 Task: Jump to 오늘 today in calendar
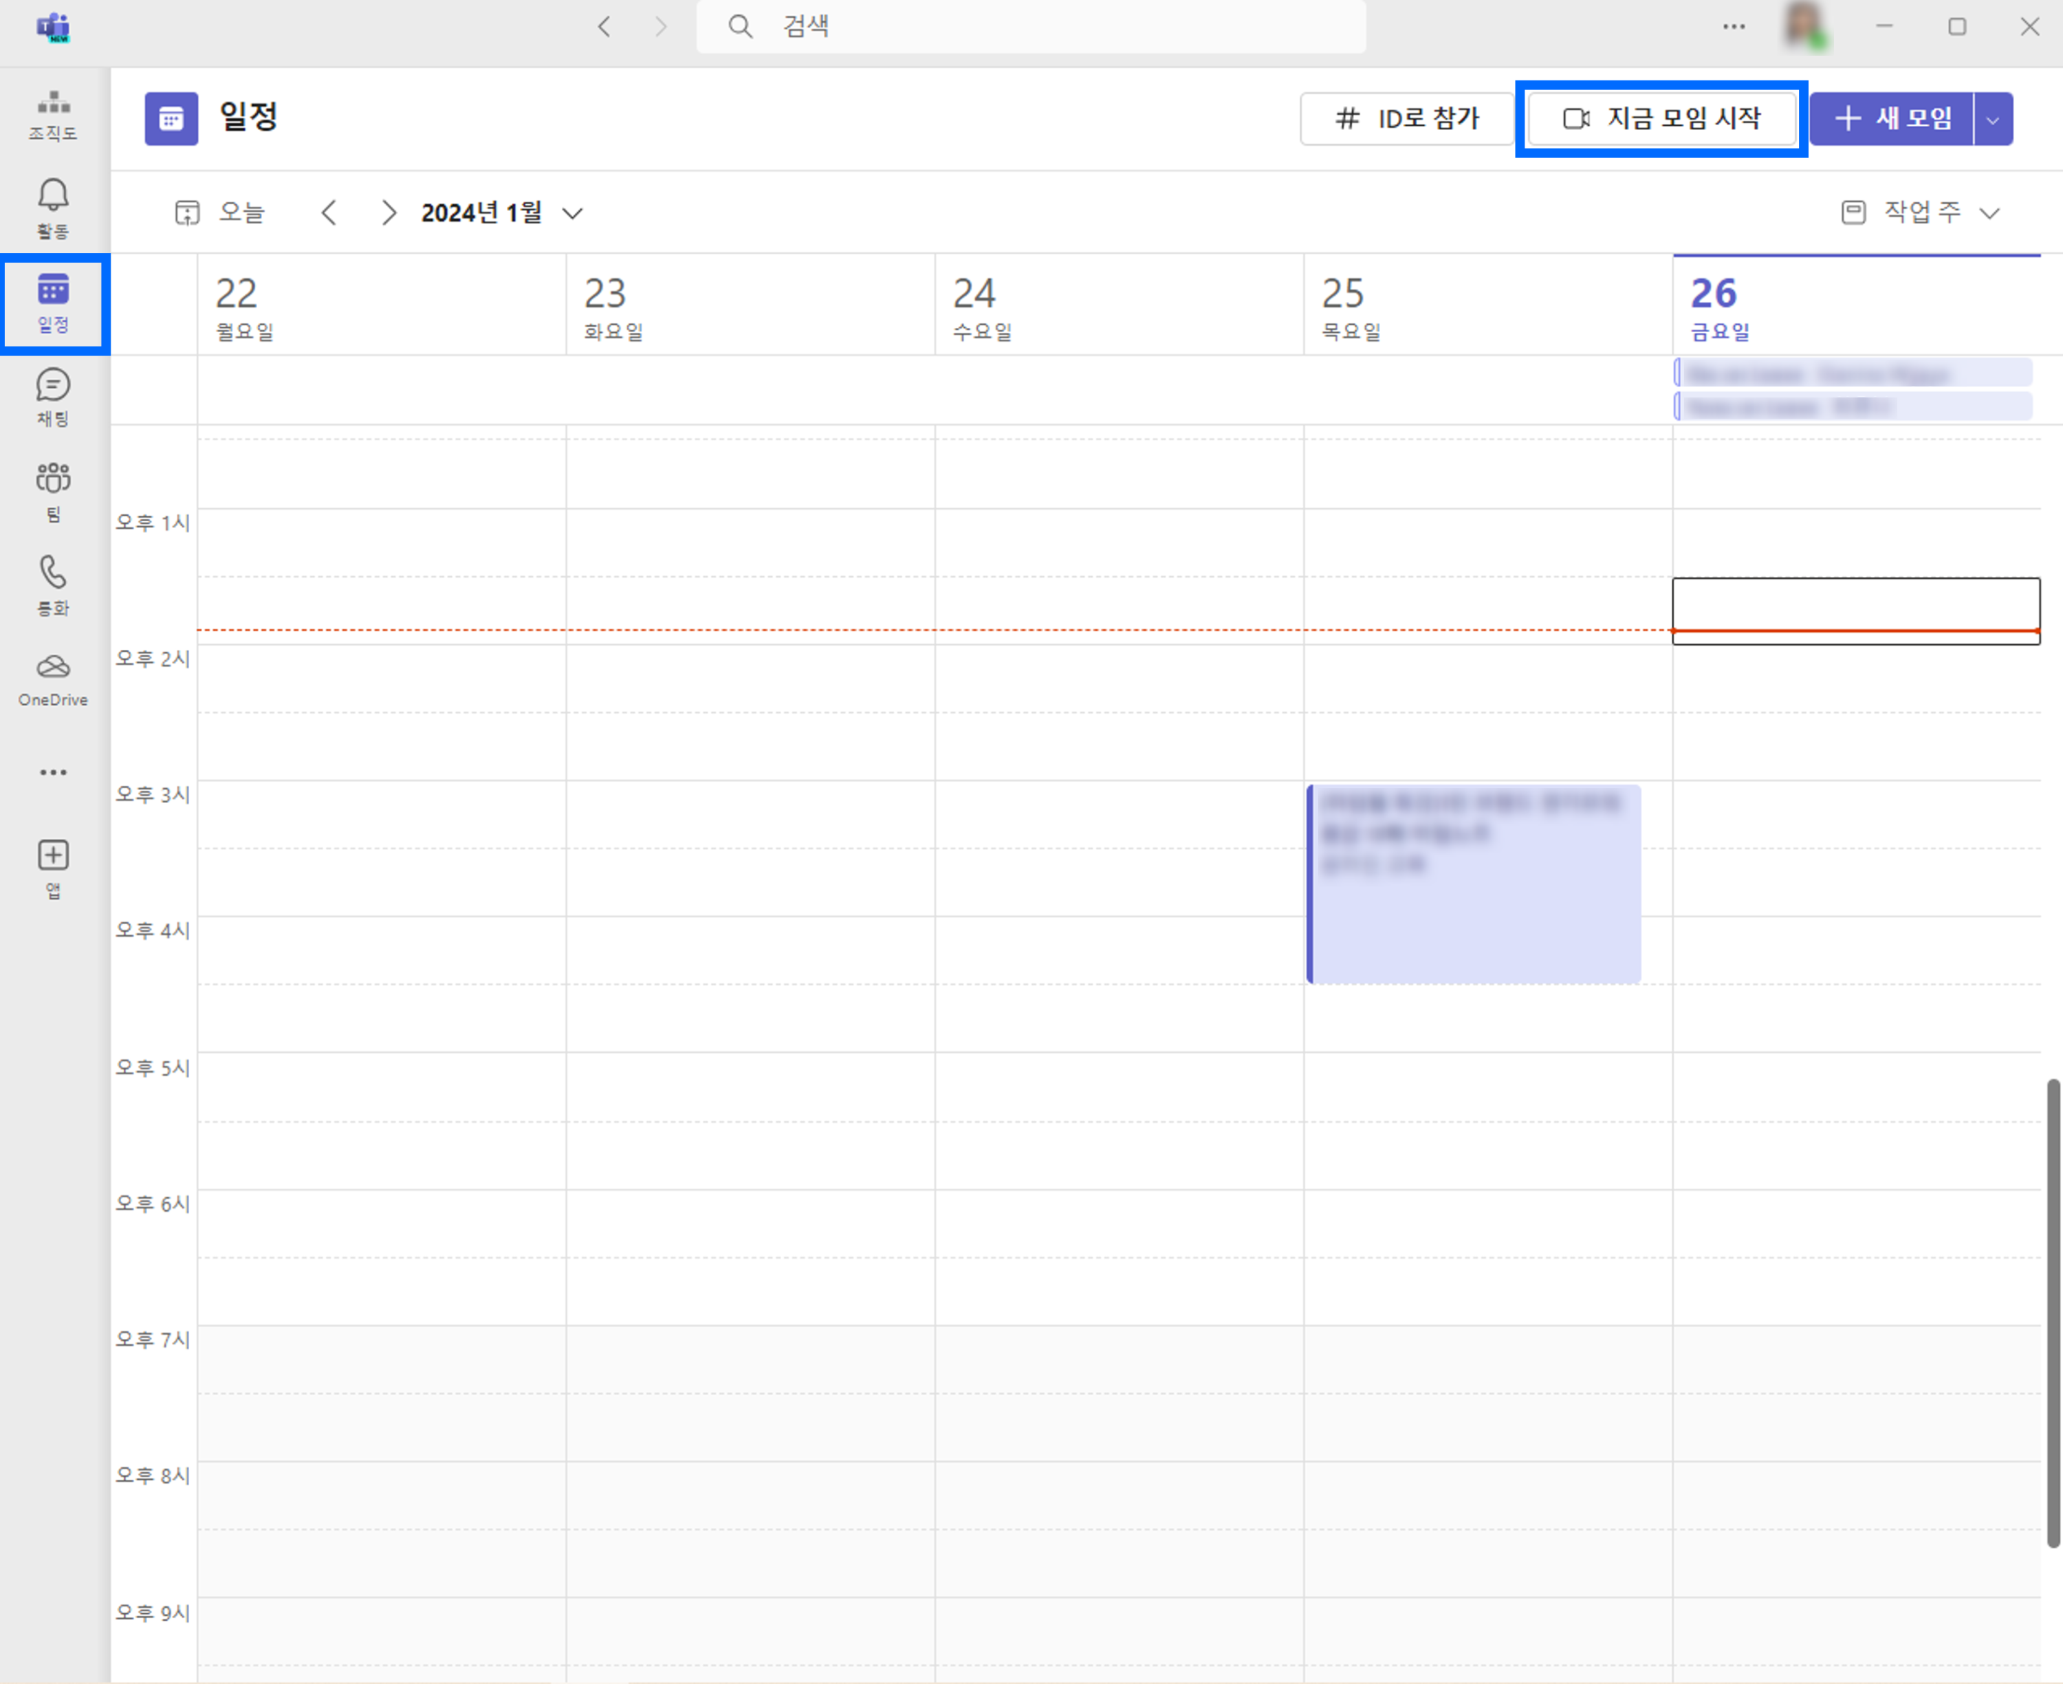pos(221,212)
